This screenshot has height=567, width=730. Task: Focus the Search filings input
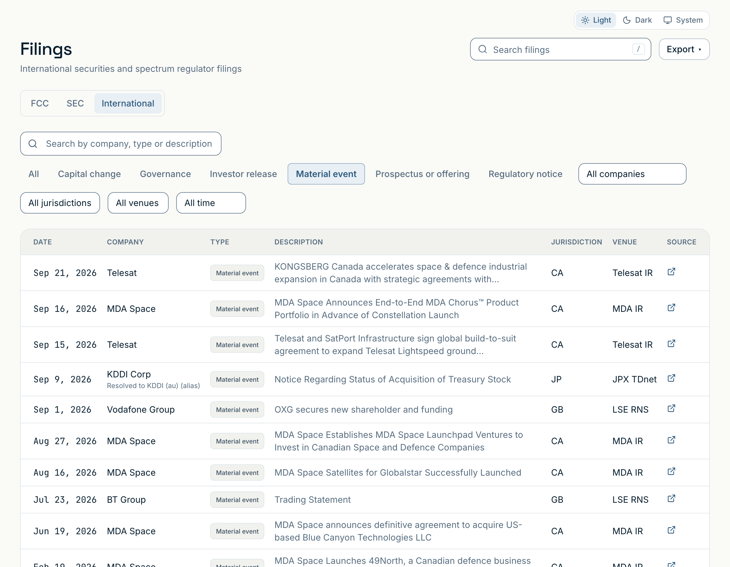pos(560,49)
